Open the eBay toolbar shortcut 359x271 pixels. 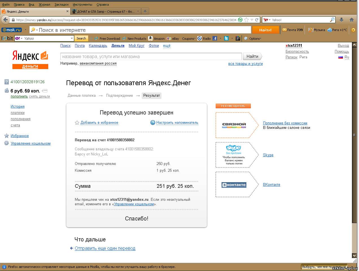pyautogui.click(x=173, y=38)
